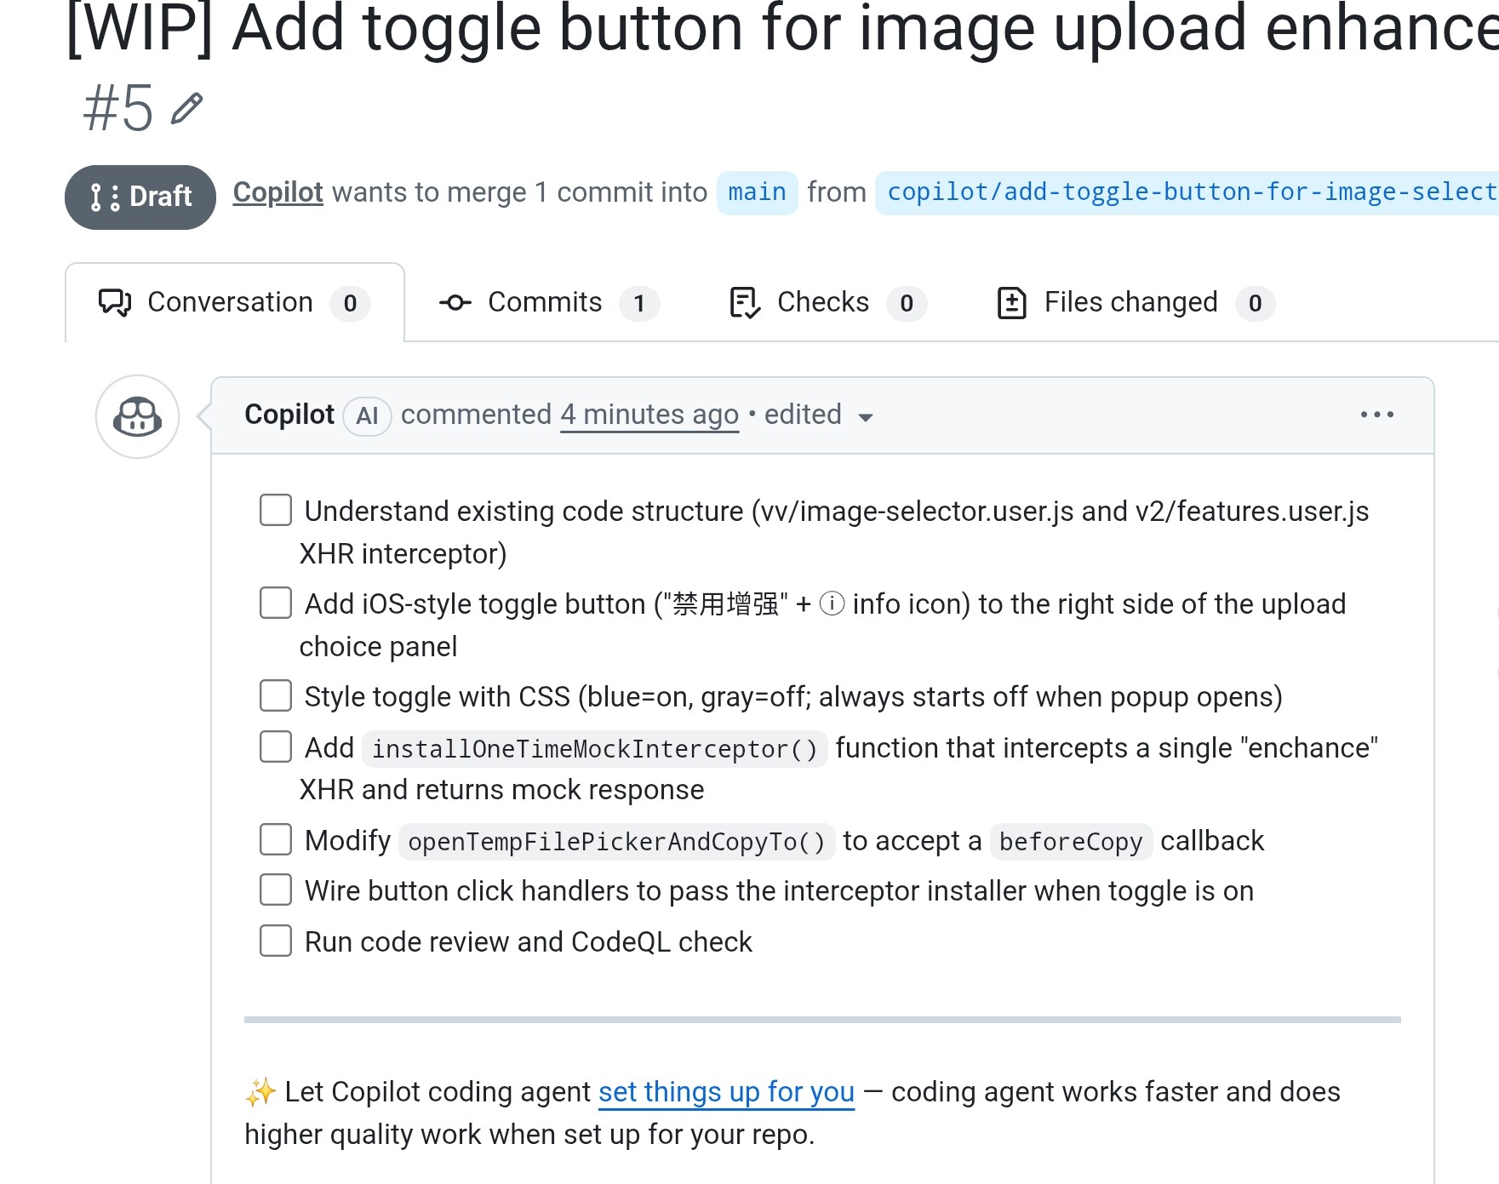Click the Checks tab checklist icon
Screen dimensions: 1499x1184
click(x=745, y=303)
